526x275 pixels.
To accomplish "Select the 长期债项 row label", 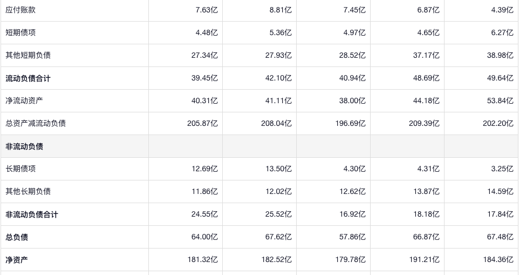I will 21,169.
